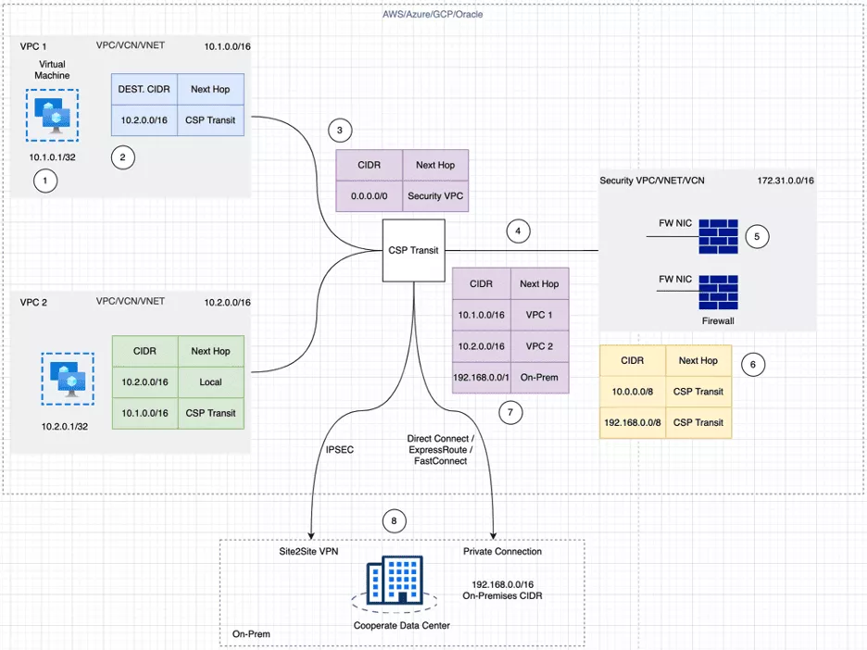This screenshot has width=867, height=650.
Task: Click the lower Firewall brick icon
Action: click(718, 293)
